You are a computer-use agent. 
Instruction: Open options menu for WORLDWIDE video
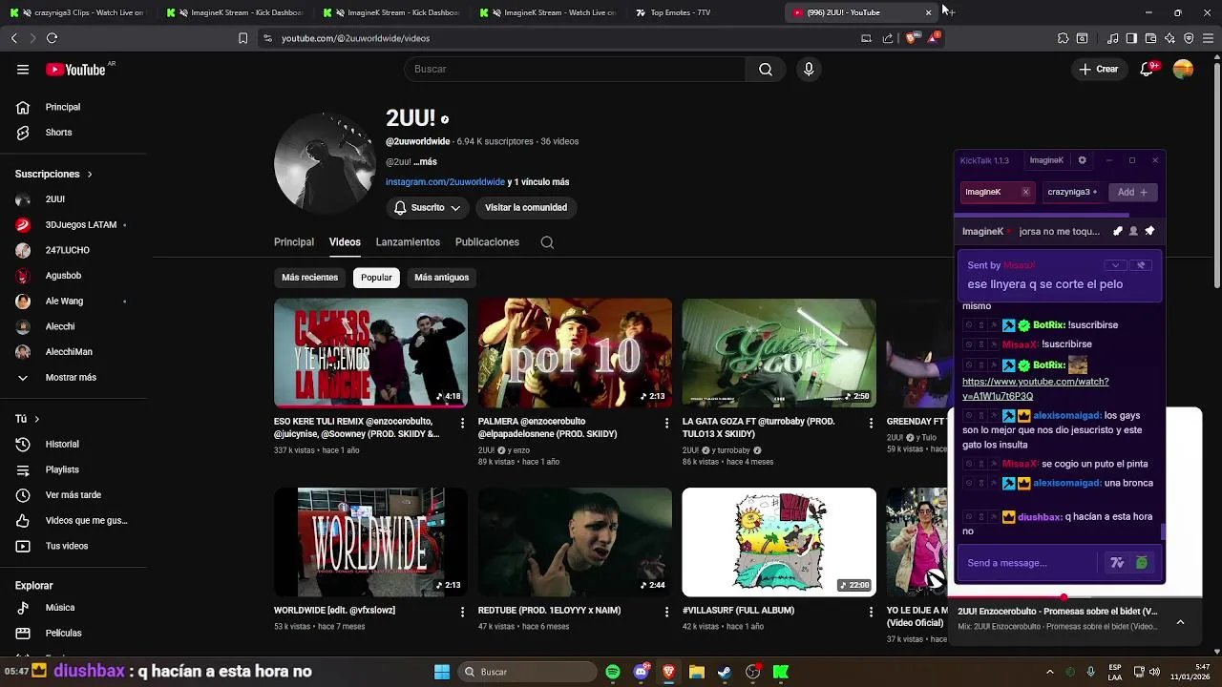[x=462, y=611]
